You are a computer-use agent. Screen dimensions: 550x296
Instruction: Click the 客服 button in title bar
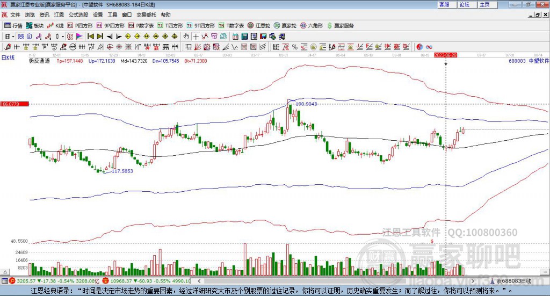447,4
